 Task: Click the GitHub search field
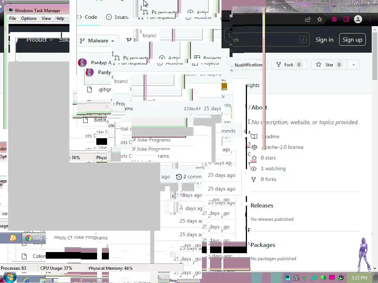(x=268, y=39)
